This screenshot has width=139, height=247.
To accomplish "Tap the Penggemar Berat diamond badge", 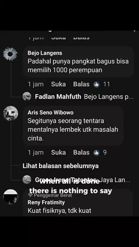I will (x=30, y=195).
